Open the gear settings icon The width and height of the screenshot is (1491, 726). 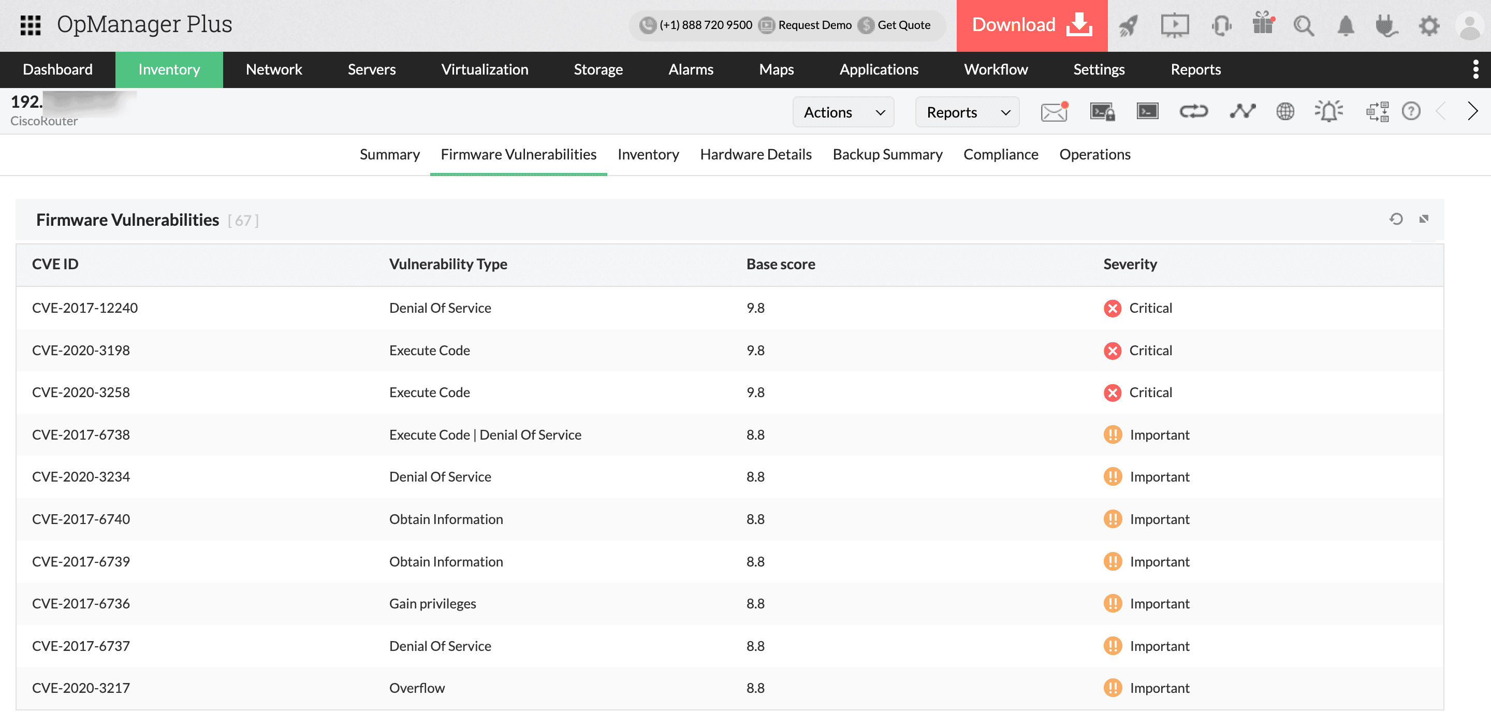(x=1429, y=26)
